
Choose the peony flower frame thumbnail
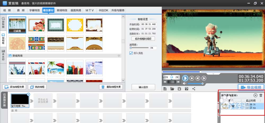tap(37, 25)
